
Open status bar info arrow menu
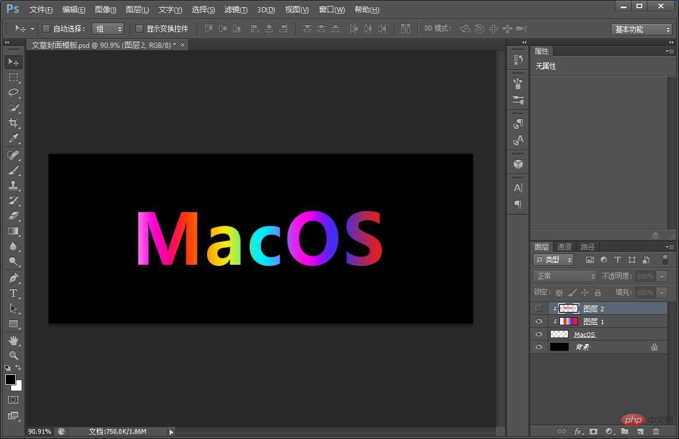[171, 432]
